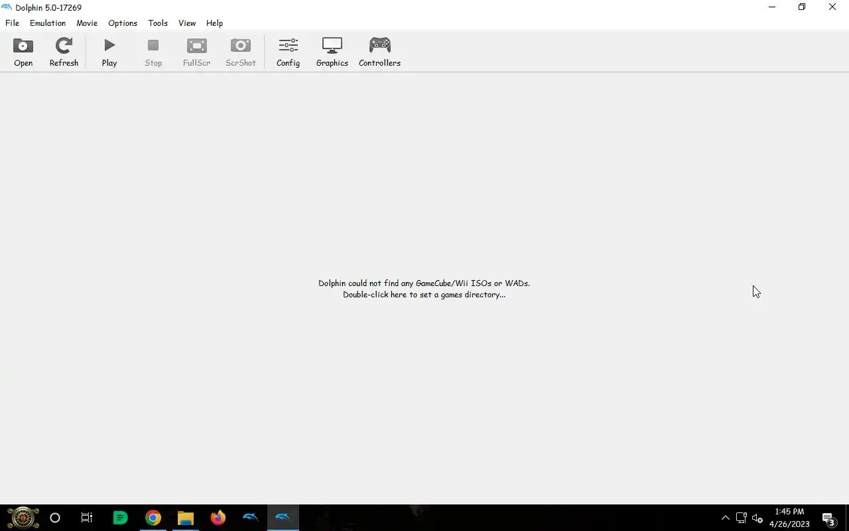This screenshot has width=849, height=531.
Task: Open the Graphics settings icon
Action: point(332,52)
